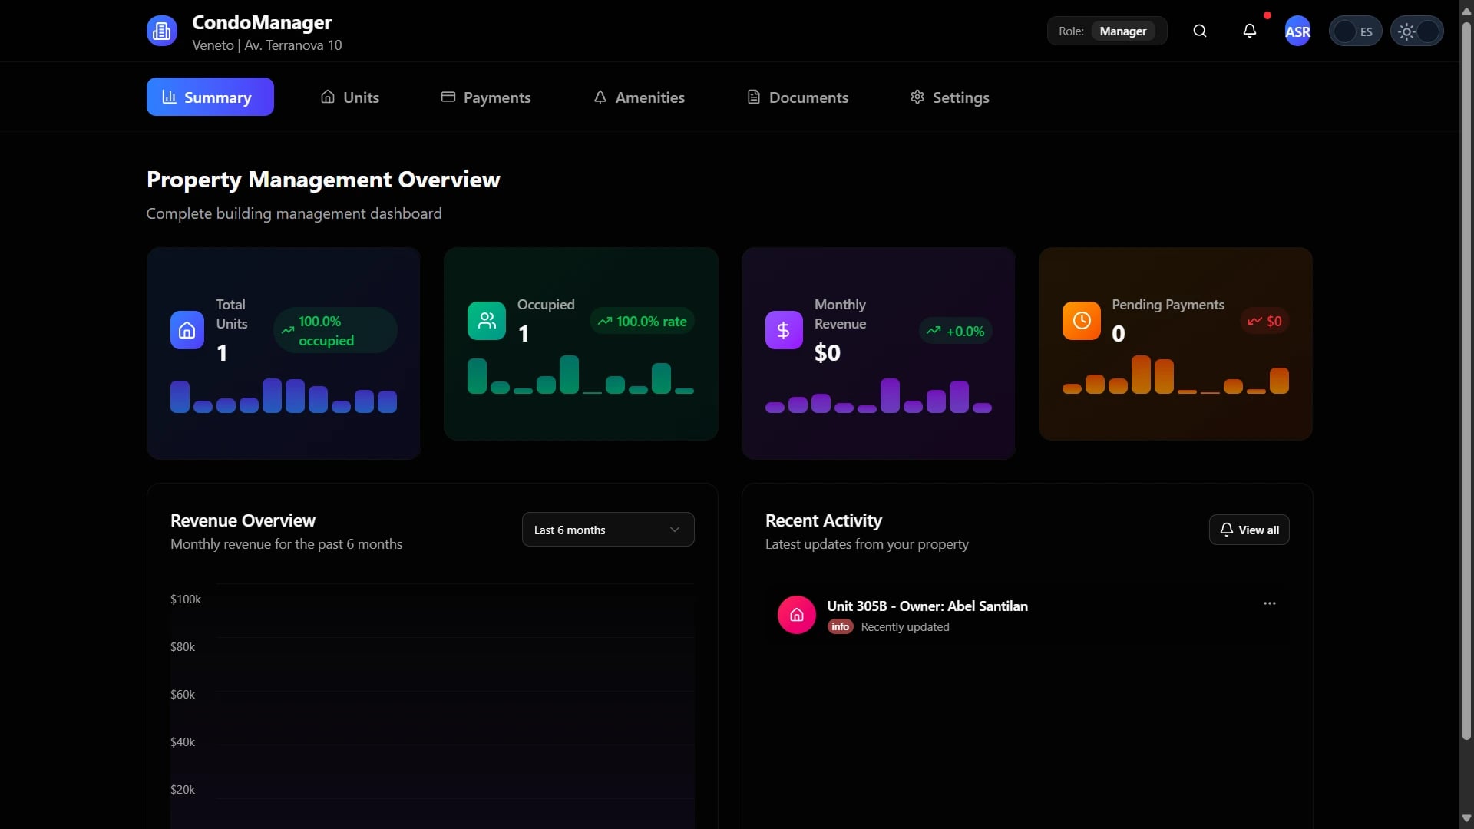Click the Occupied people icon
Screen dimensions: 1474x829
click(x=485, y=321)
